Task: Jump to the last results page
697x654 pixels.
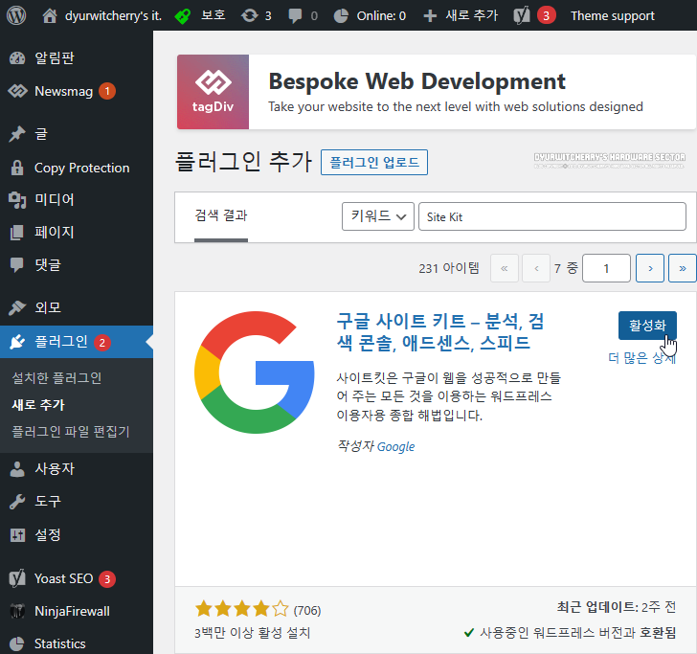Action: coord(683,268)
